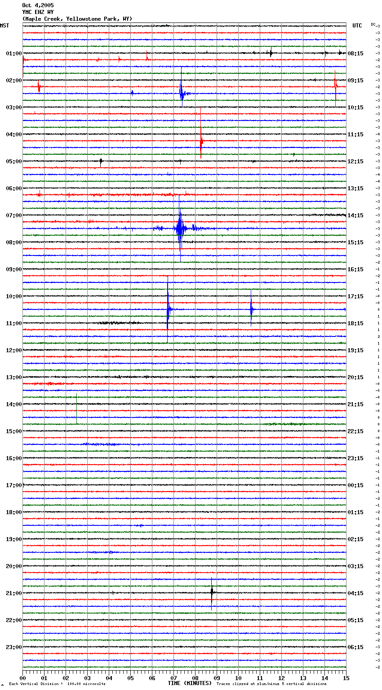
Task: Select the "06:00" MST time label
Action: 14,188
